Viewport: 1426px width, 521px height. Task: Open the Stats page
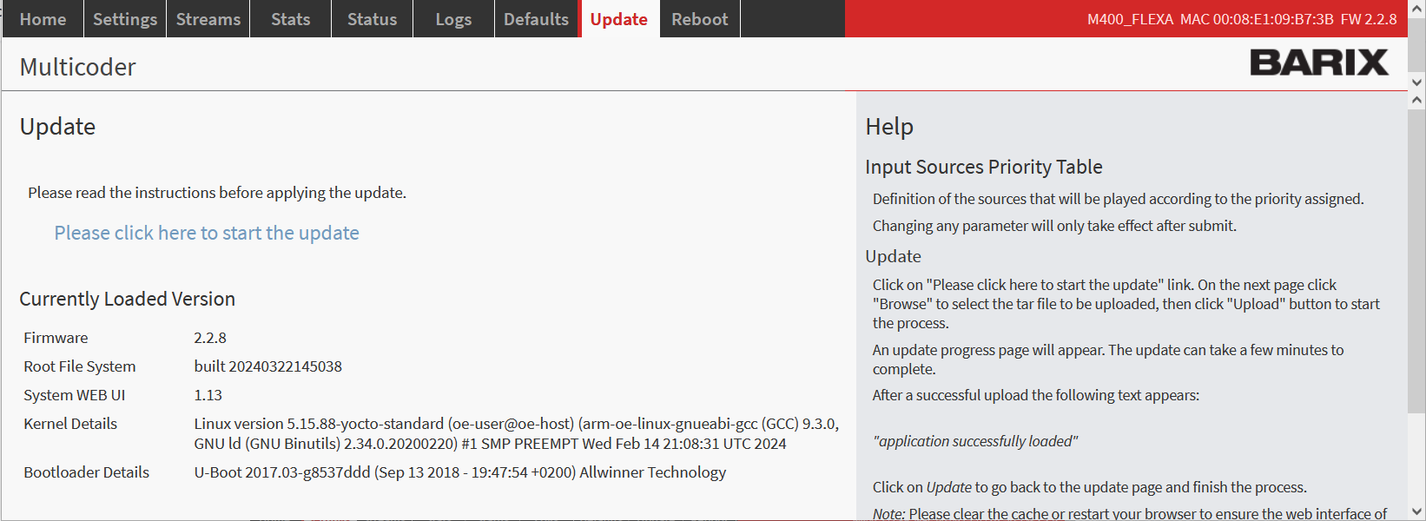coord(290,19)
